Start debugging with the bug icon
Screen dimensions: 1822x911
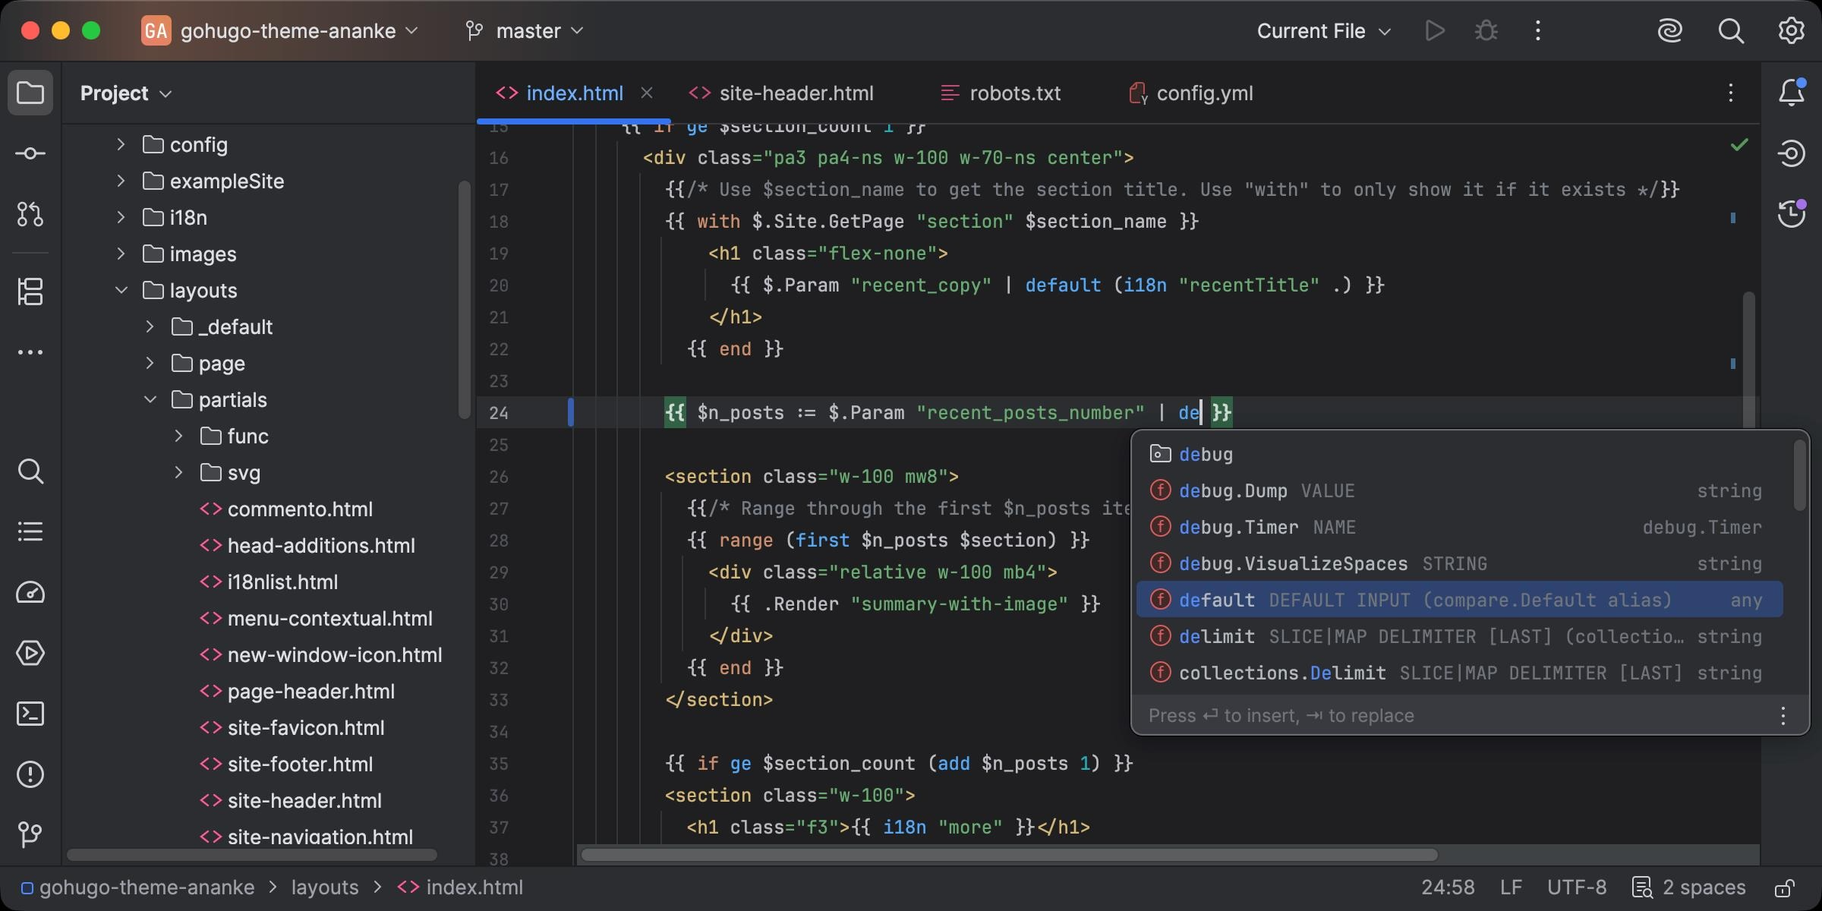pos(1485,30)
